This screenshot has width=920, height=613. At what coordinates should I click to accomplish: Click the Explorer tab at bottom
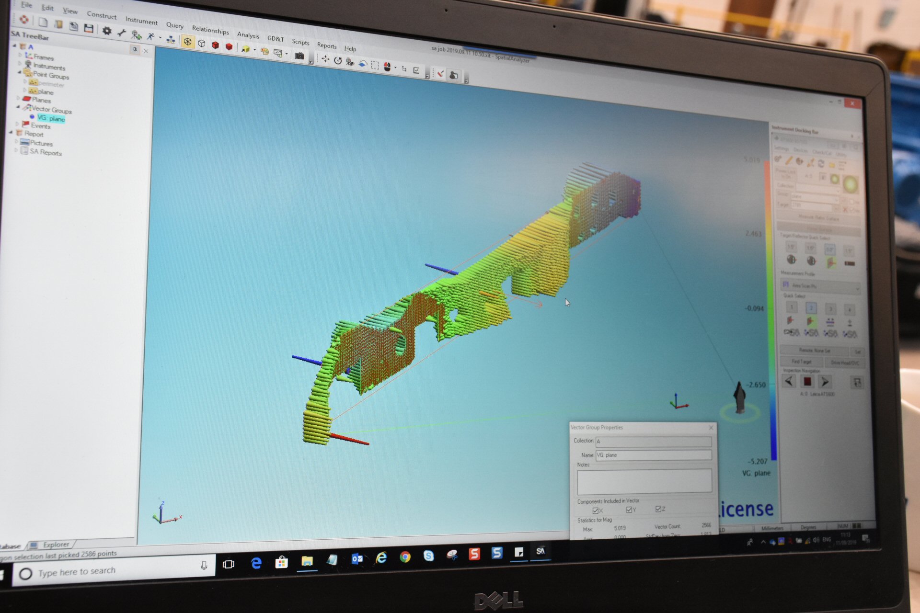tap(56, 545)
